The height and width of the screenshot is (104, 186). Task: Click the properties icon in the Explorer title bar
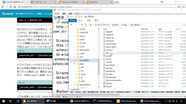coord(76,17)
